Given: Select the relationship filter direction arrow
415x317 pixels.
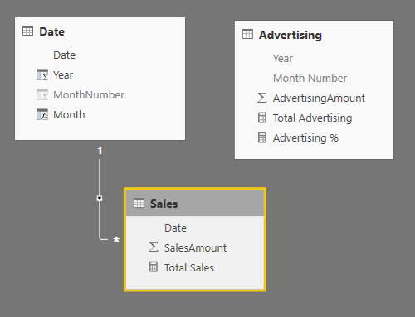Looking at the screenshot, I should pos(100,199).
